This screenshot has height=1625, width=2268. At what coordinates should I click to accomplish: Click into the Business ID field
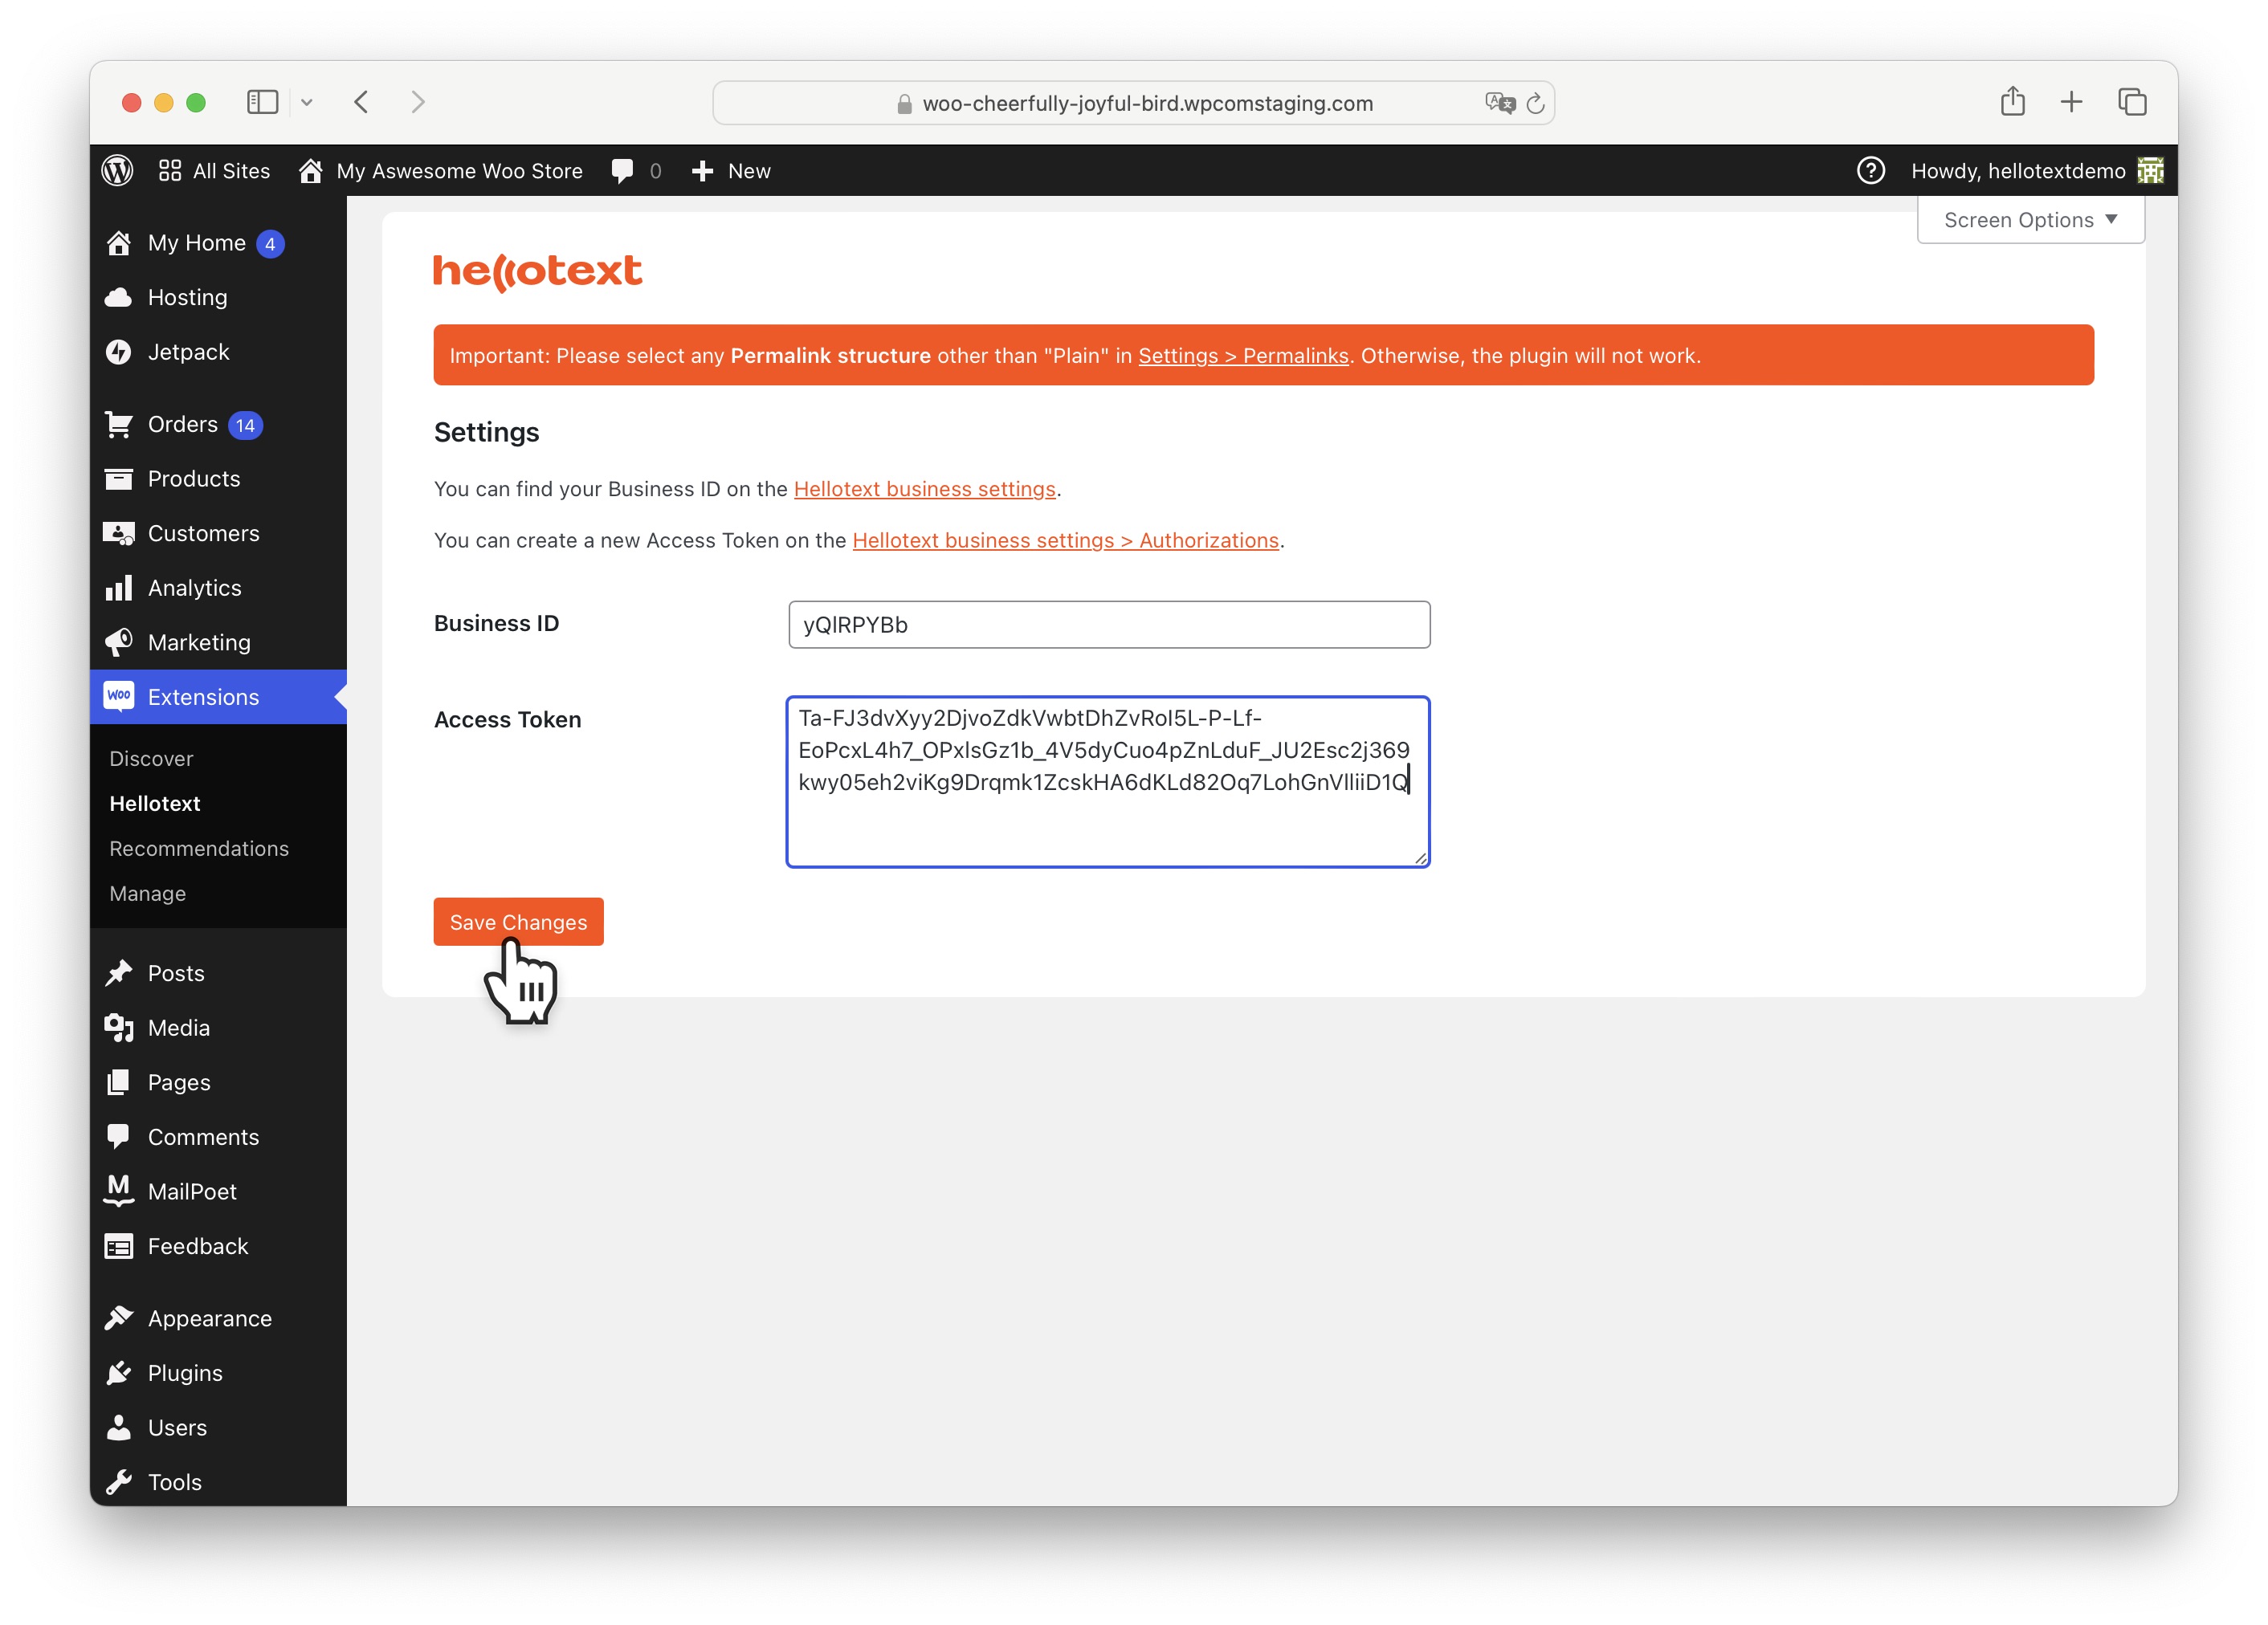point(1108,625)
